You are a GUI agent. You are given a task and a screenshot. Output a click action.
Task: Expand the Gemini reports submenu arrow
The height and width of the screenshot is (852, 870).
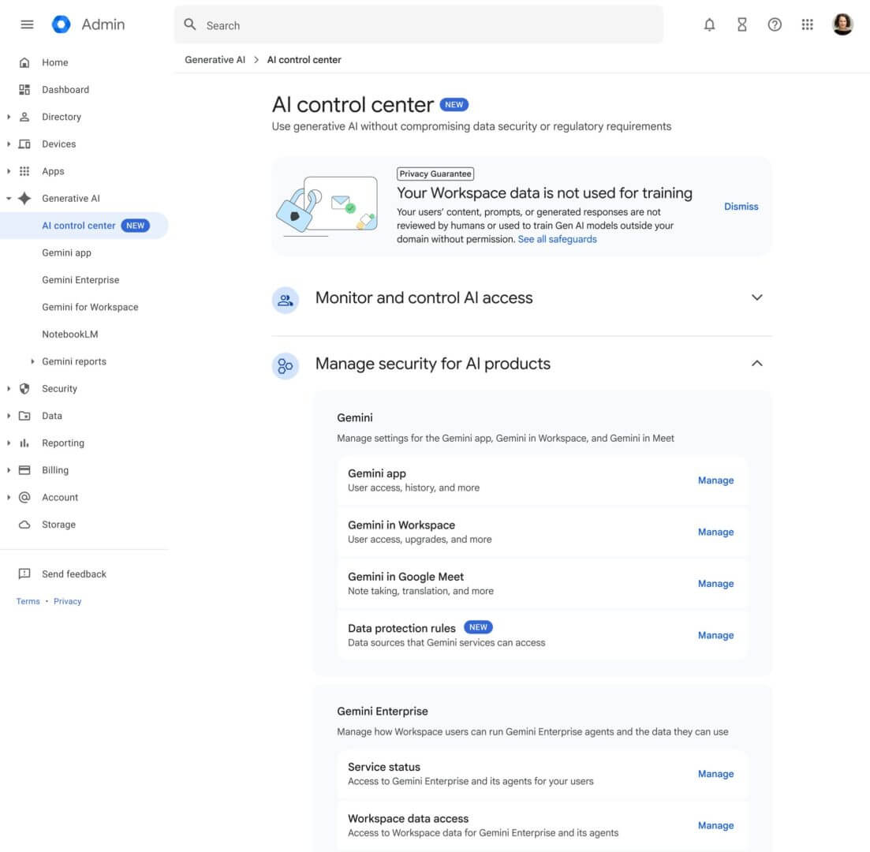pos(32,361)
